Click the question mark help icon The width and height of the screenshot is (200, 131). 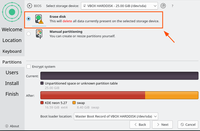point(172,6)
